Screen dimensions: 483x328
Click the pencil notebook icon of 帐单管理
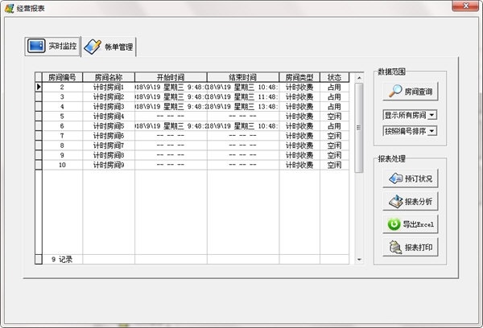93,47
